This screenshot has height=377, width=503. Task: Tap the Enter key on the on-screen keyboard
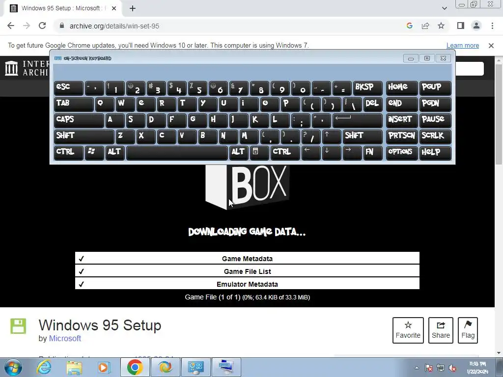pyautogui.click(x=358, y=120)
